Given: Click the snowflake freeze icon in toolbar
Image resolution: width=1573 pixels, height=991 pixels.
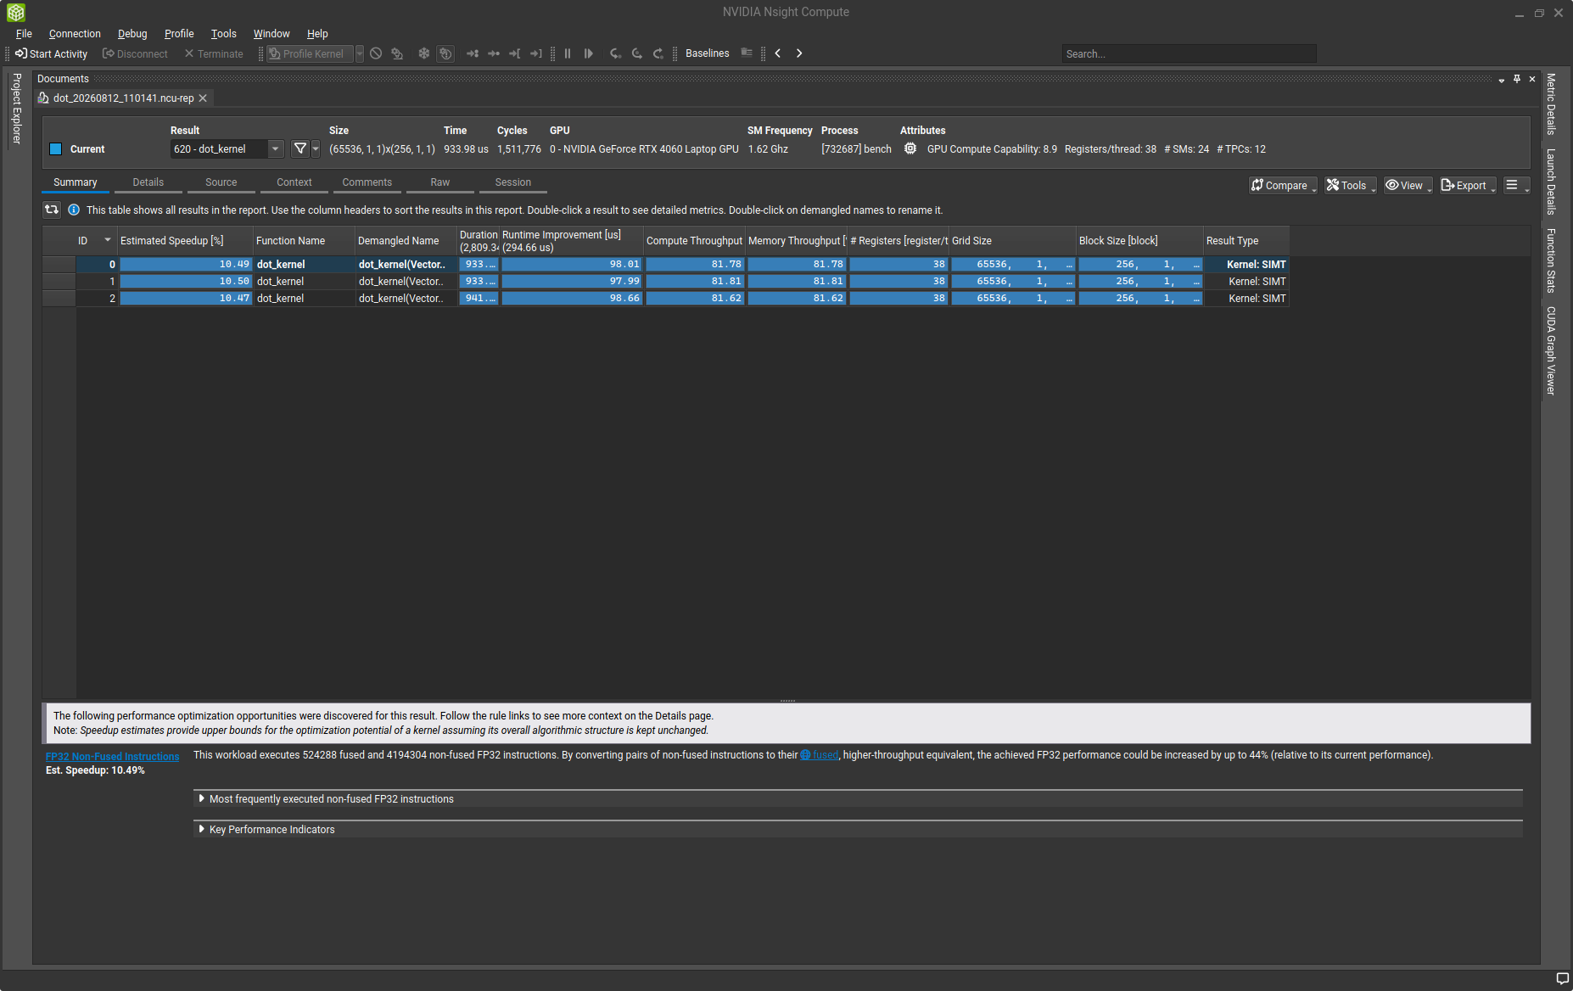Looking at the screenshot, I should [x=424, y=53].
